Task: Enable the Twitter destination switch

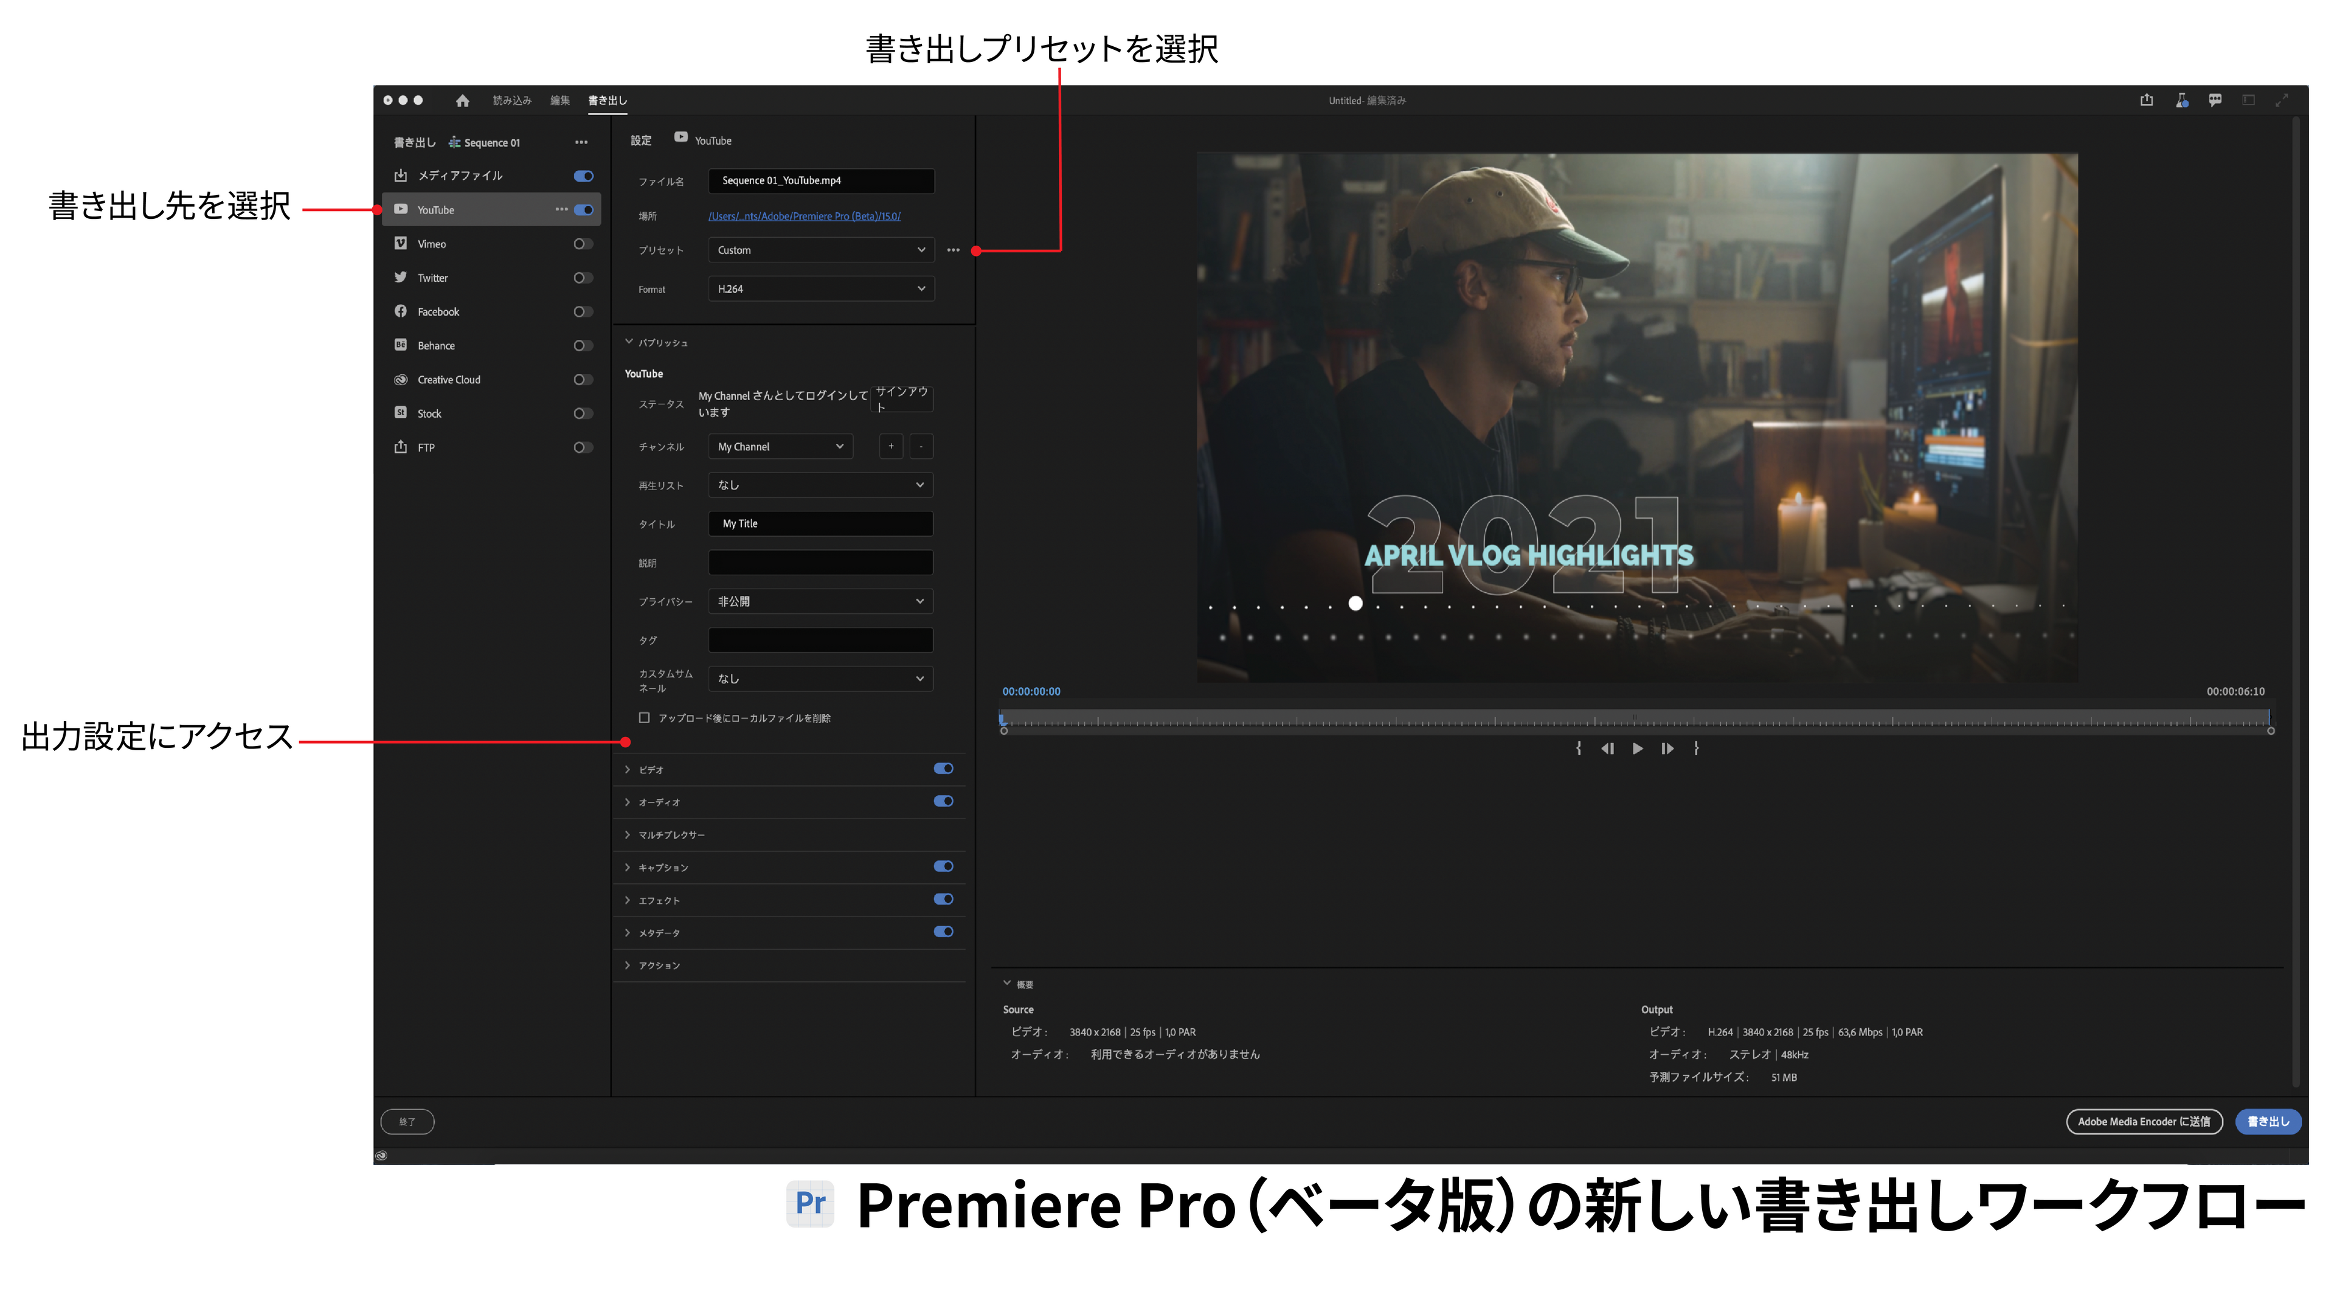Action: pos(583,278)
